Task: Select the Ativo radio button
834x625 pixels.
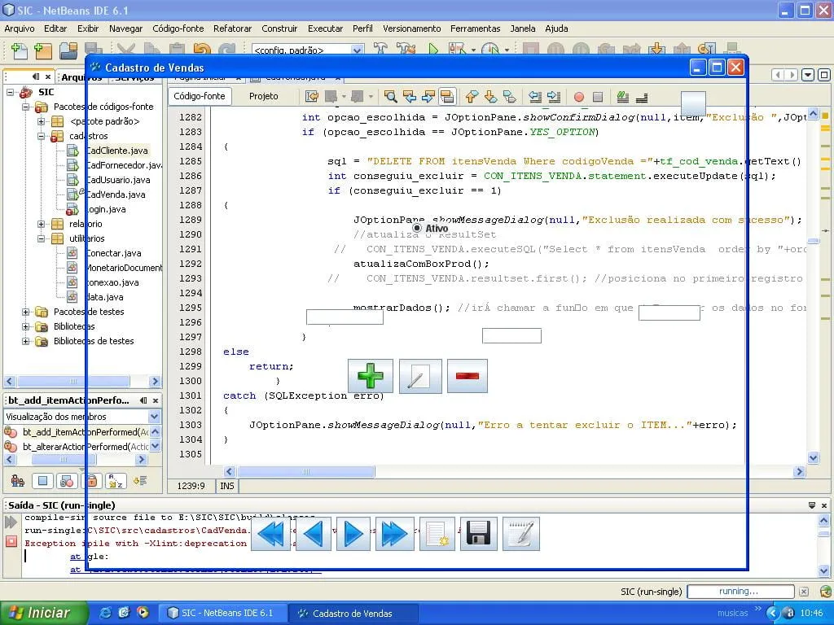Action: coord(418,229)
